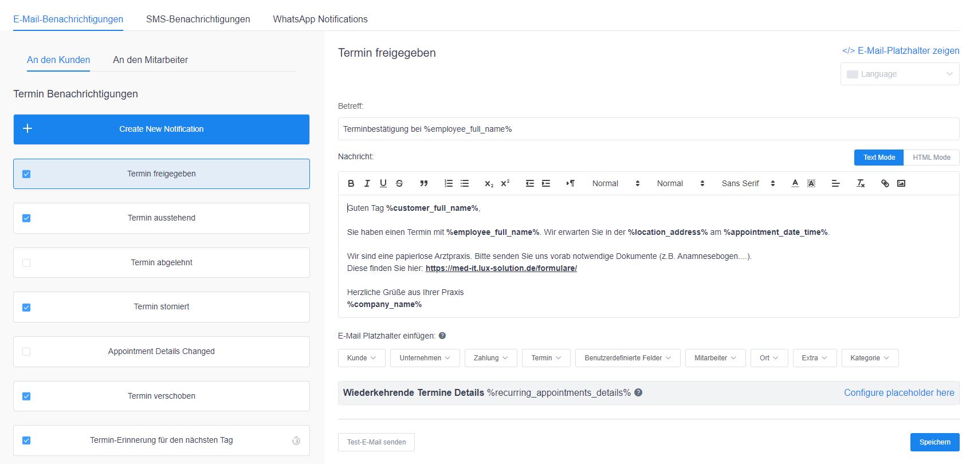Expand the Extra placeholder dropdown
The image size is (970, 464).
815,358
